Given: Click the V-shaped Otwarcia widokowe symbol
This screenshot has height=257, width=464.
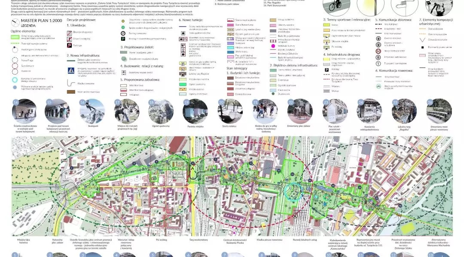Looking at the screenshot, I should pyautogui.click(x=423, y=39).
